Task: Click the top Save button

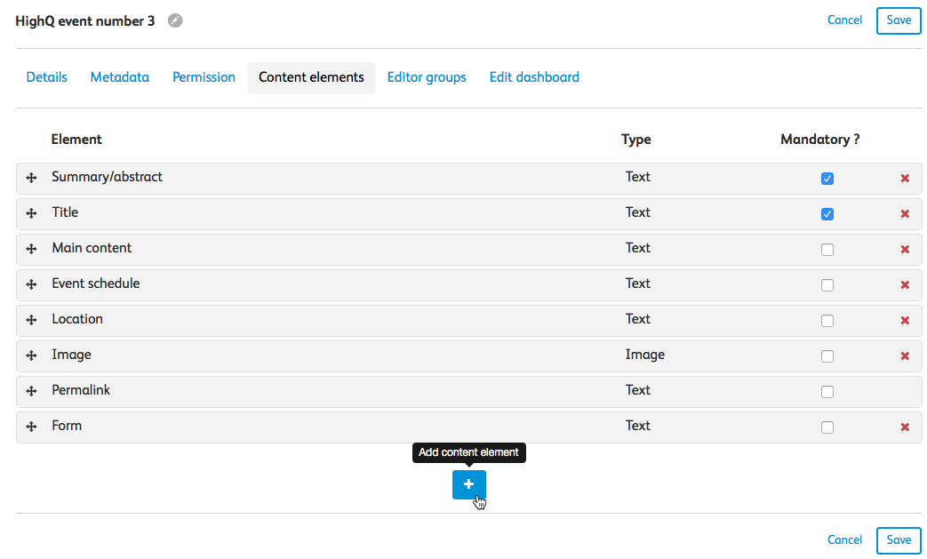Action: coord(899,20)
